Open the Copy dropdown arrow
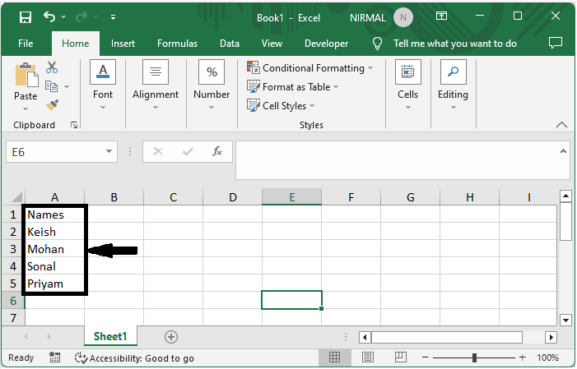The height and width of the screenshot is (369, 577). pos(67,87)
